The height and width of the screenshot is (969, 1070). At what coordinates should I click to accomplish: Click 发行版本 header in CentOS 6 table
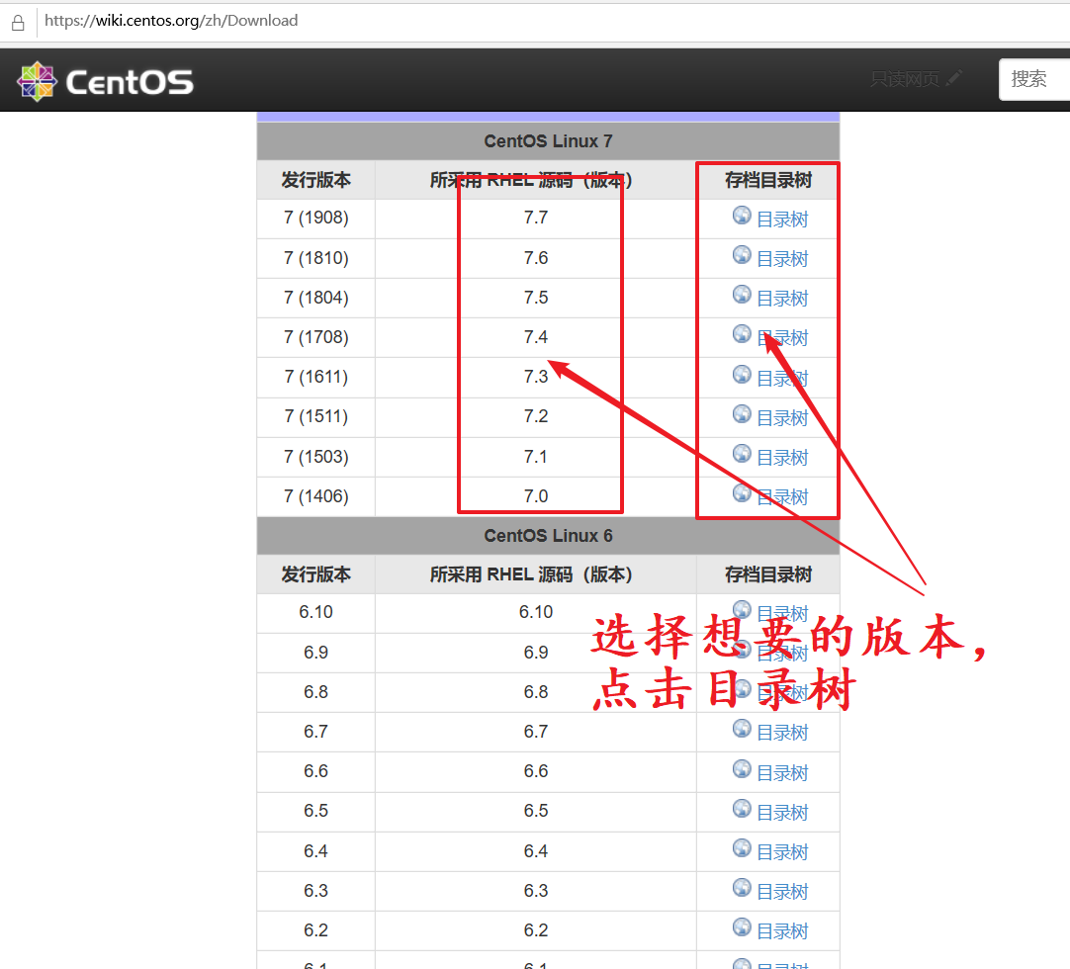[315, 574]
